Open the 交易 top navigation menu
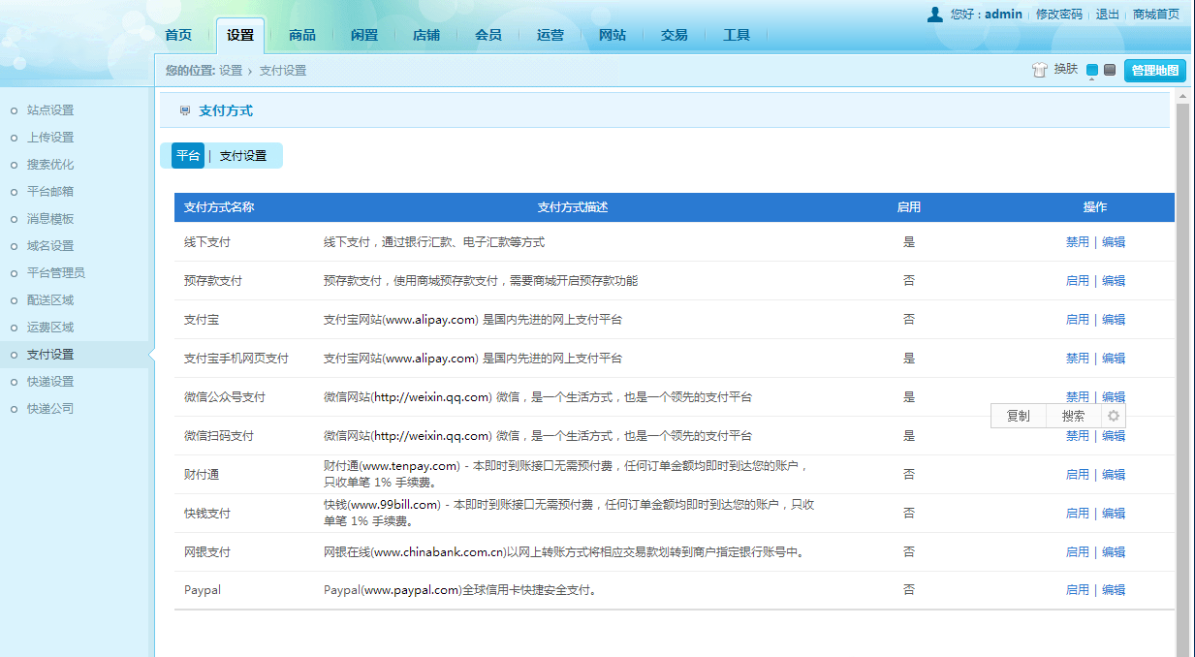 coord(675,35)
